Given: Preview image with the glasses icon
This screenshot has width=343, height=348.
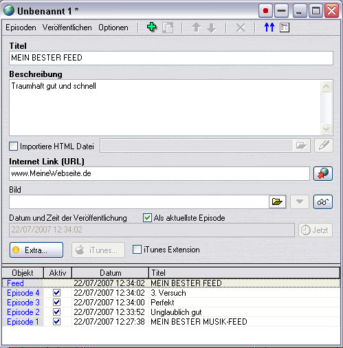Looking at the screenshot, I should pos(323,202).
